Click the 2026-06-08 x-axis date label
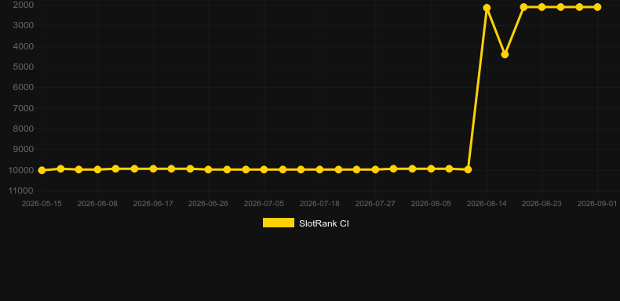The height and width of the screenshot is (301, 620). (97, 204)
